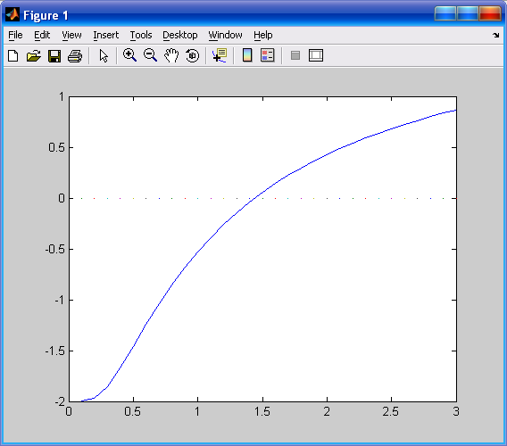Viewport: 507px width, 446px height.
Task: Show plot tools and dock figure
Action: pos(316,55)
